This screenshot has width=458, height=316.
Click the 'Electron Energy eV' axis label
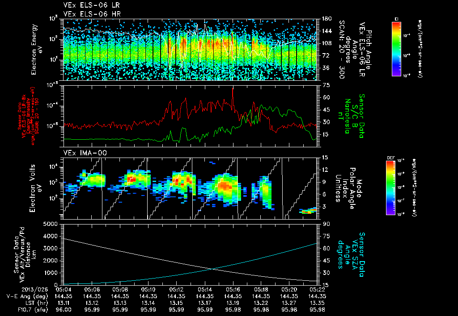(x=37, y=50)
